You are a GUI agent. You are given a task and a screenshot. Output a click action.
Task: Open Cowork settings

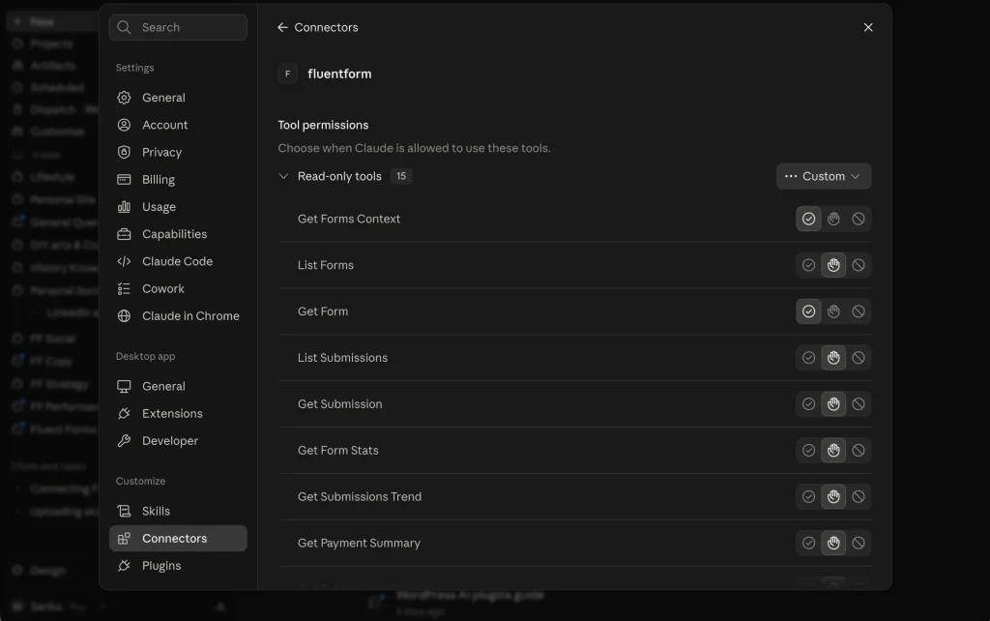178,288
